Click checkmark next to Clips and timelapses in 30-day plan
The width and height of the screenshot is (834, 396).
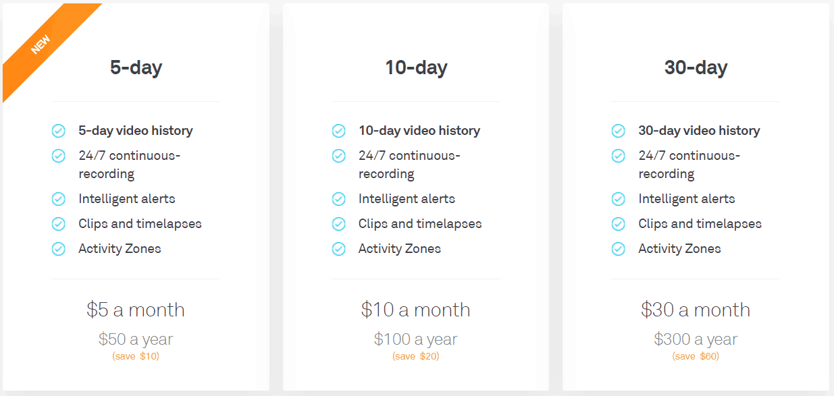[x=619, y=224]
